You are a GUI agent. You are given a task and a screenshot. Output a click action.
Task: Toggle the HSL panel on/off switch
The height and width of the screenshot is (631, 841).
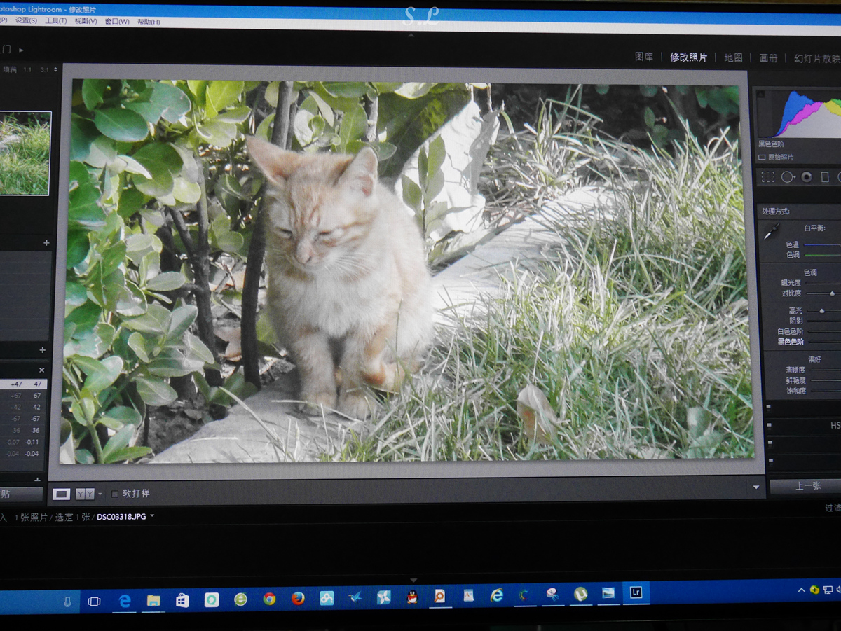769,425
